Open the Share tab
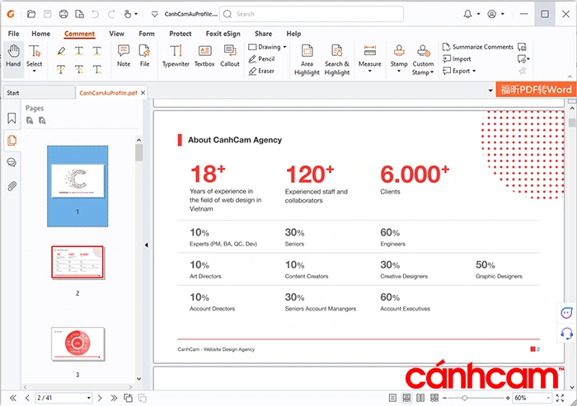Image resolution: width=577 pixels, height=406 pixels. (264, 34)
